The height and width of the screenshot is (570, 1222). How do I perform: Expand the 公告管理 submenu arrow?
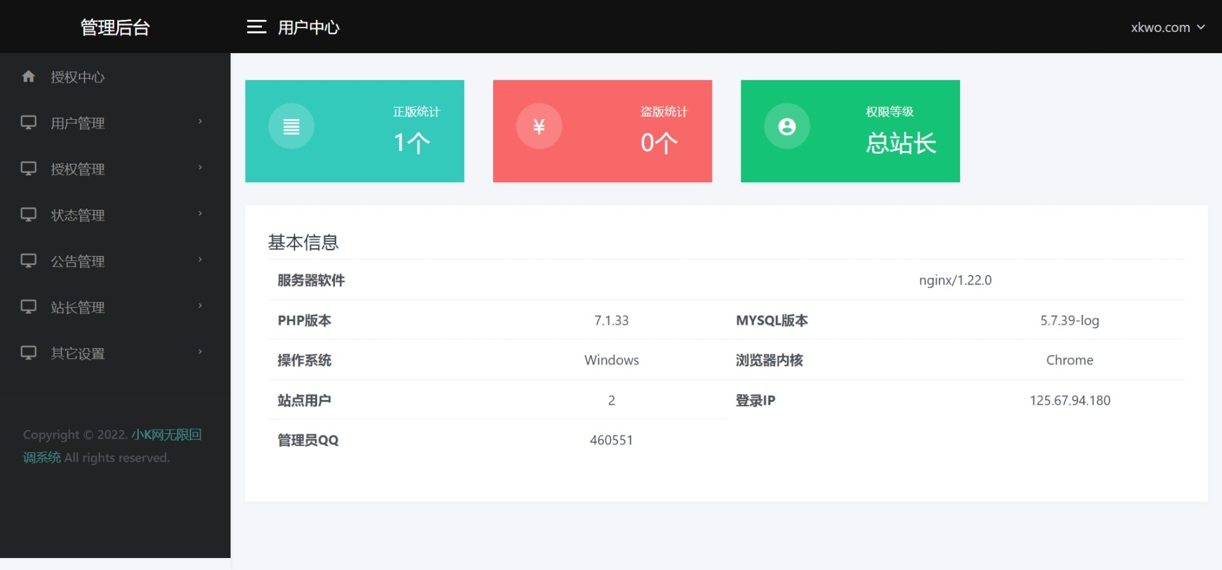click(200, 260)
